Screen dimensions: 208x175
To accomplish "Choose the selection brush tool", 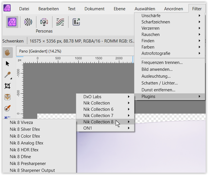I will click(7, 108).
